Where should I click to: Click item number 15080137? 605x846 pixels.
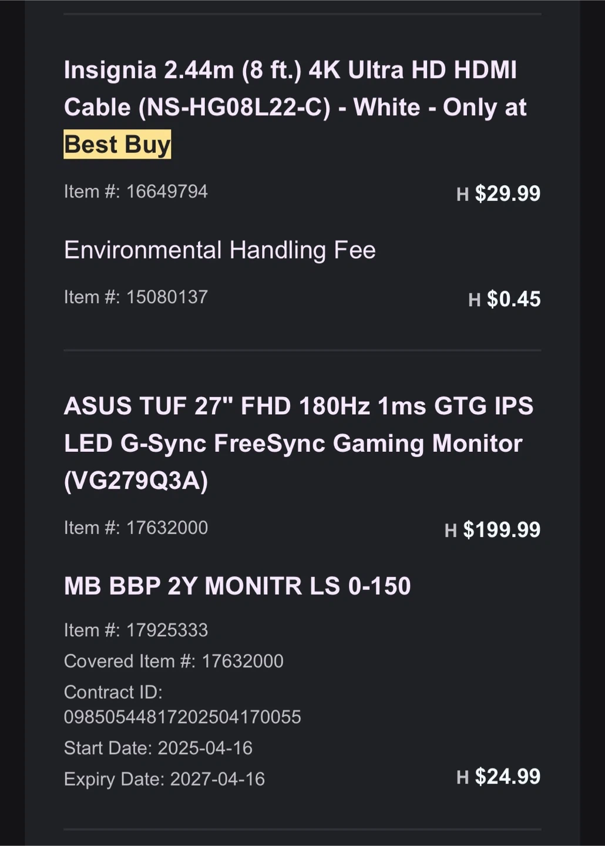tap(136, 297)
